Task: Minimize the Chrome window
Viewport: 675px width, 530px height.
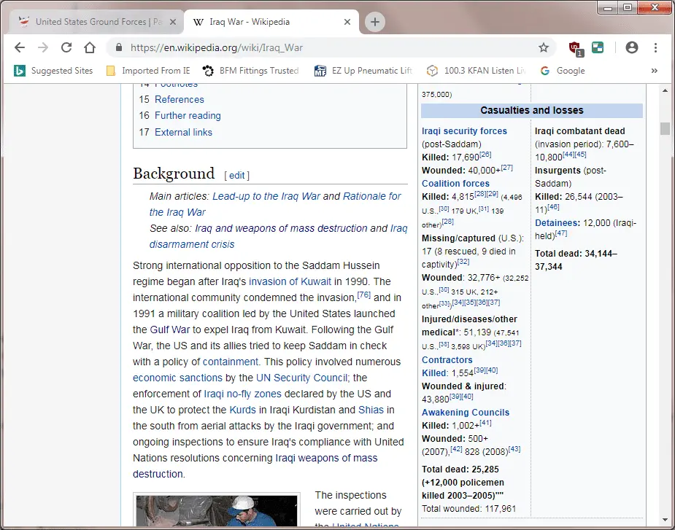Action: 609,7
